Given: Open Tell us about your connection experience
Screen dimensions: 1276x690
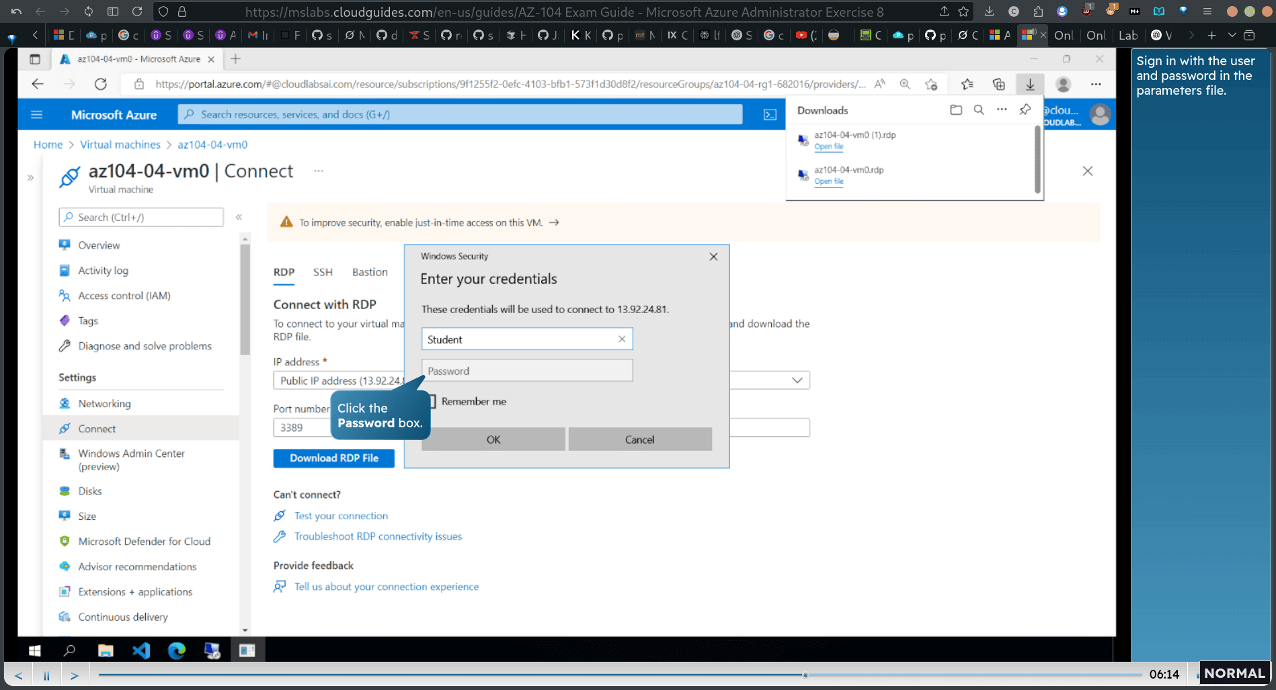Looking at the screenshot, I should click(387, 587).
